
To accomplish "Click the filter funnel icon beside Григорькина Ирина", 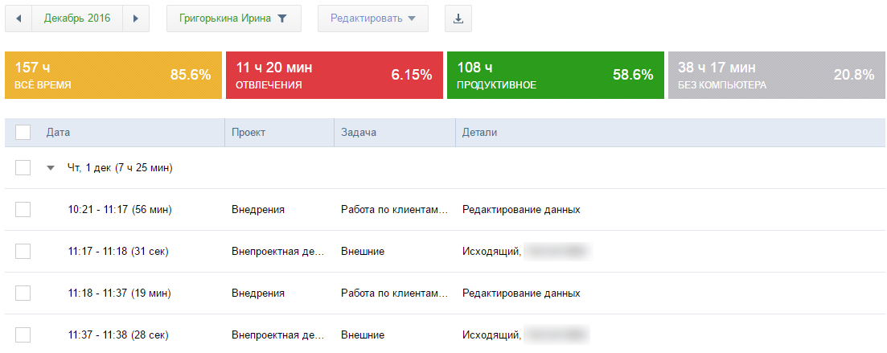I will point(282,18).
